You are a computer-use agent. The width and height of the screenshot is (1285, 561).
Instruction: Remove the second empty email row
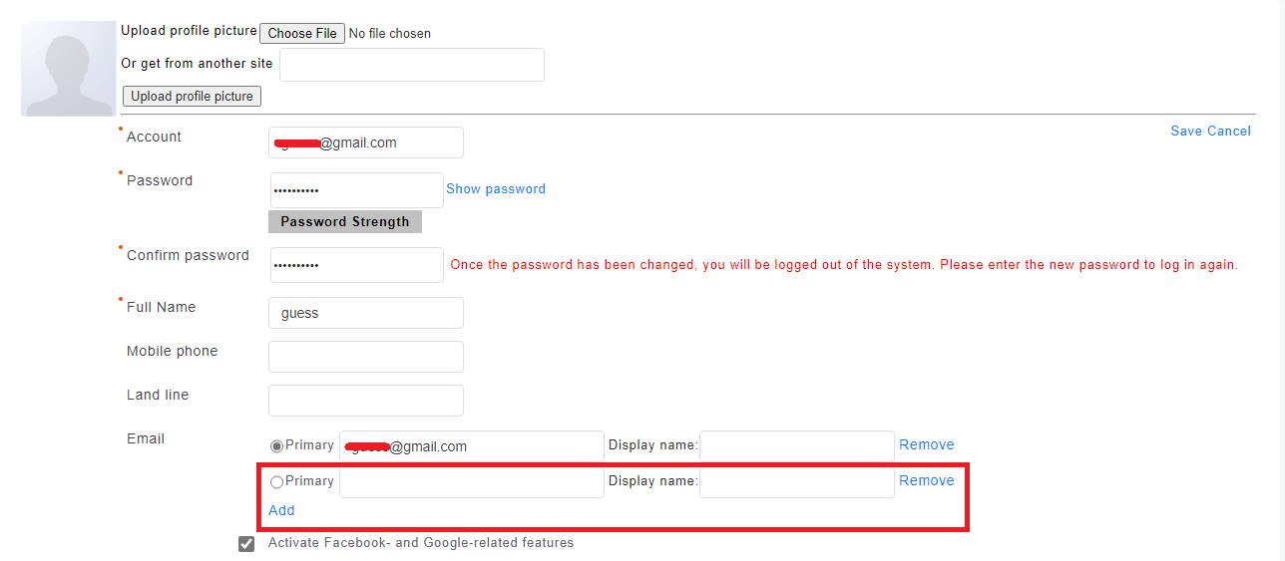[x=927, y=480]
